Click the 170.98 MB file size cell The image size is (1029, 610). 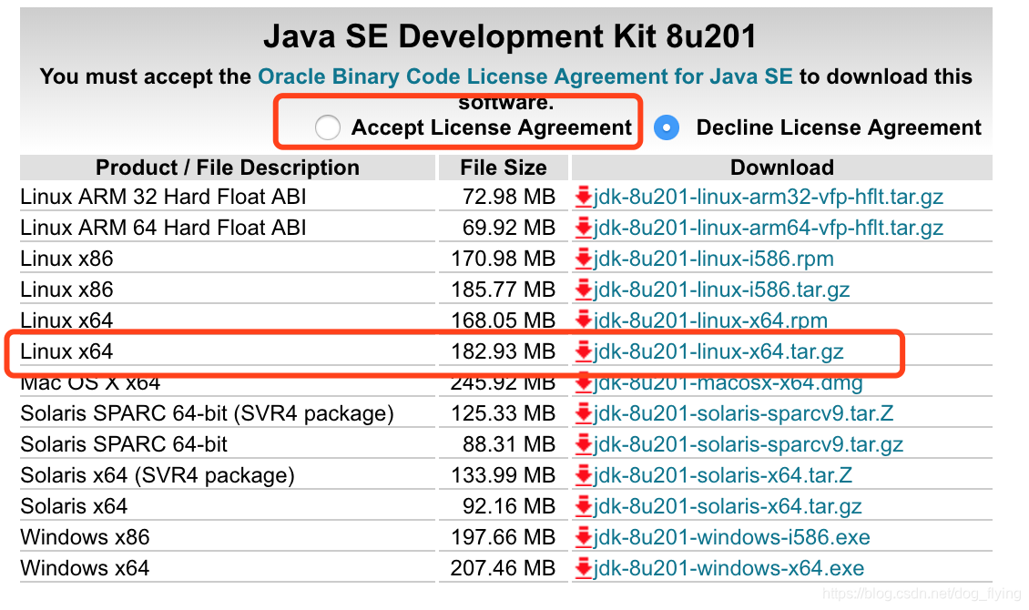pos(503,259)
